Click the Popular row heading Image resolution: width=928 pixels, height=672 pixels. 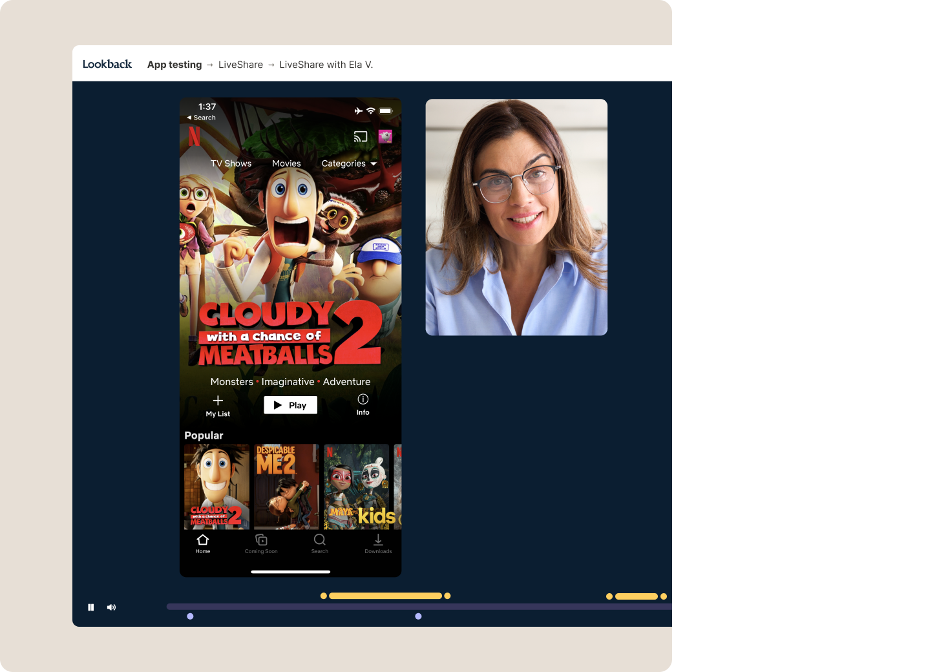(x=204, y=436)
